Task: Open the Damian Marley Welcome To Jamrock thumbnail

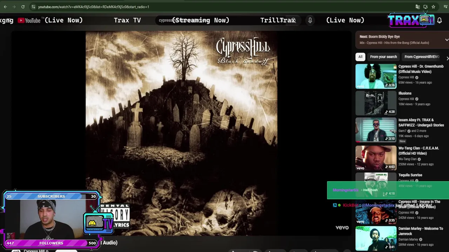Action: [x=376, y=238]
